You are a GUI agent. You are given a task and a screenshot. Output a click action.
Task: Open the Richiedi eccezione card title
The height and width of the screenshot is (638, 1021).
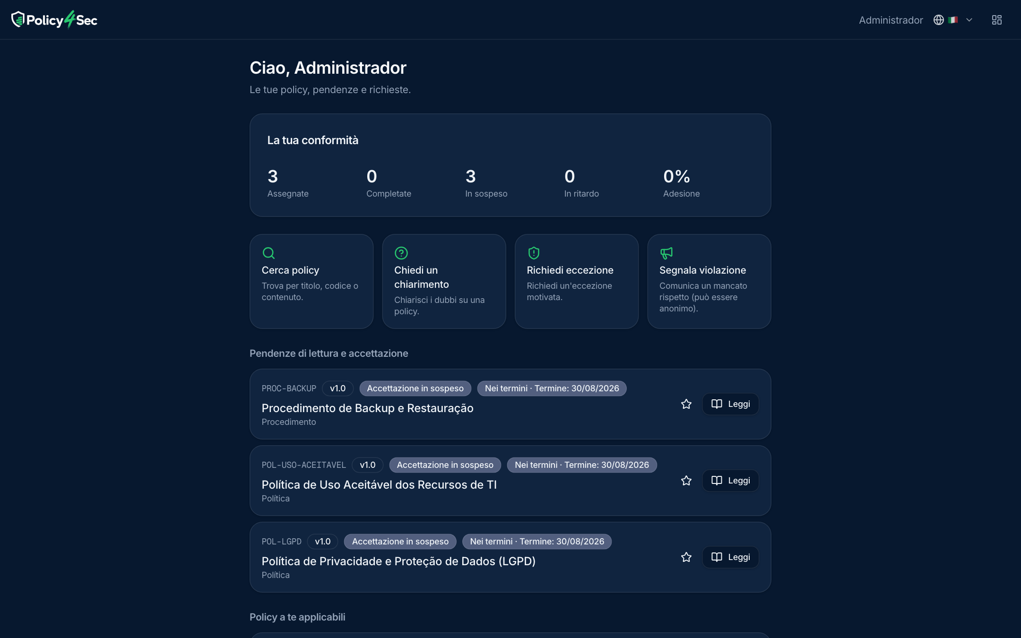[x=570, y=270]
